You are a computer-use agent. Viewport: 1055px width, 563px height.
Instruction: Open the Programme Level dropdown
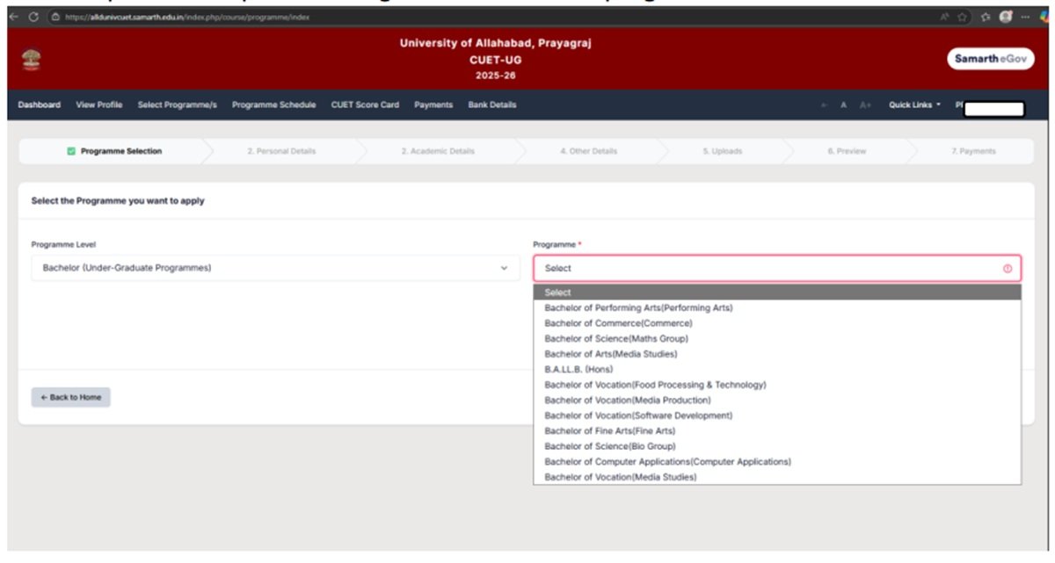click(275, 268)
